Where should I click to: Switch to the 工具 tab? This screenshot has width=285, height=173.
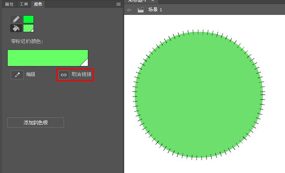tap(24, 4)
